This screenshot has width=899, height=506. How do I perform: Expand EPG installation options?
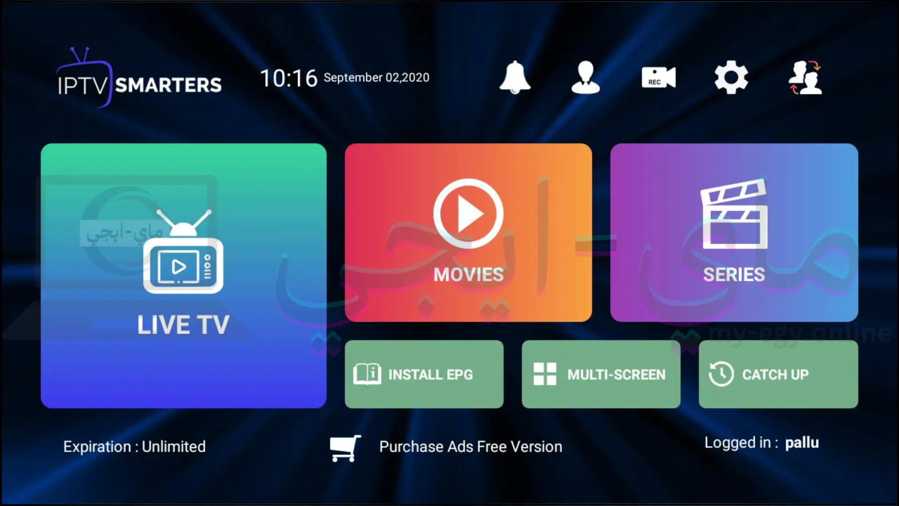[424, 375]
